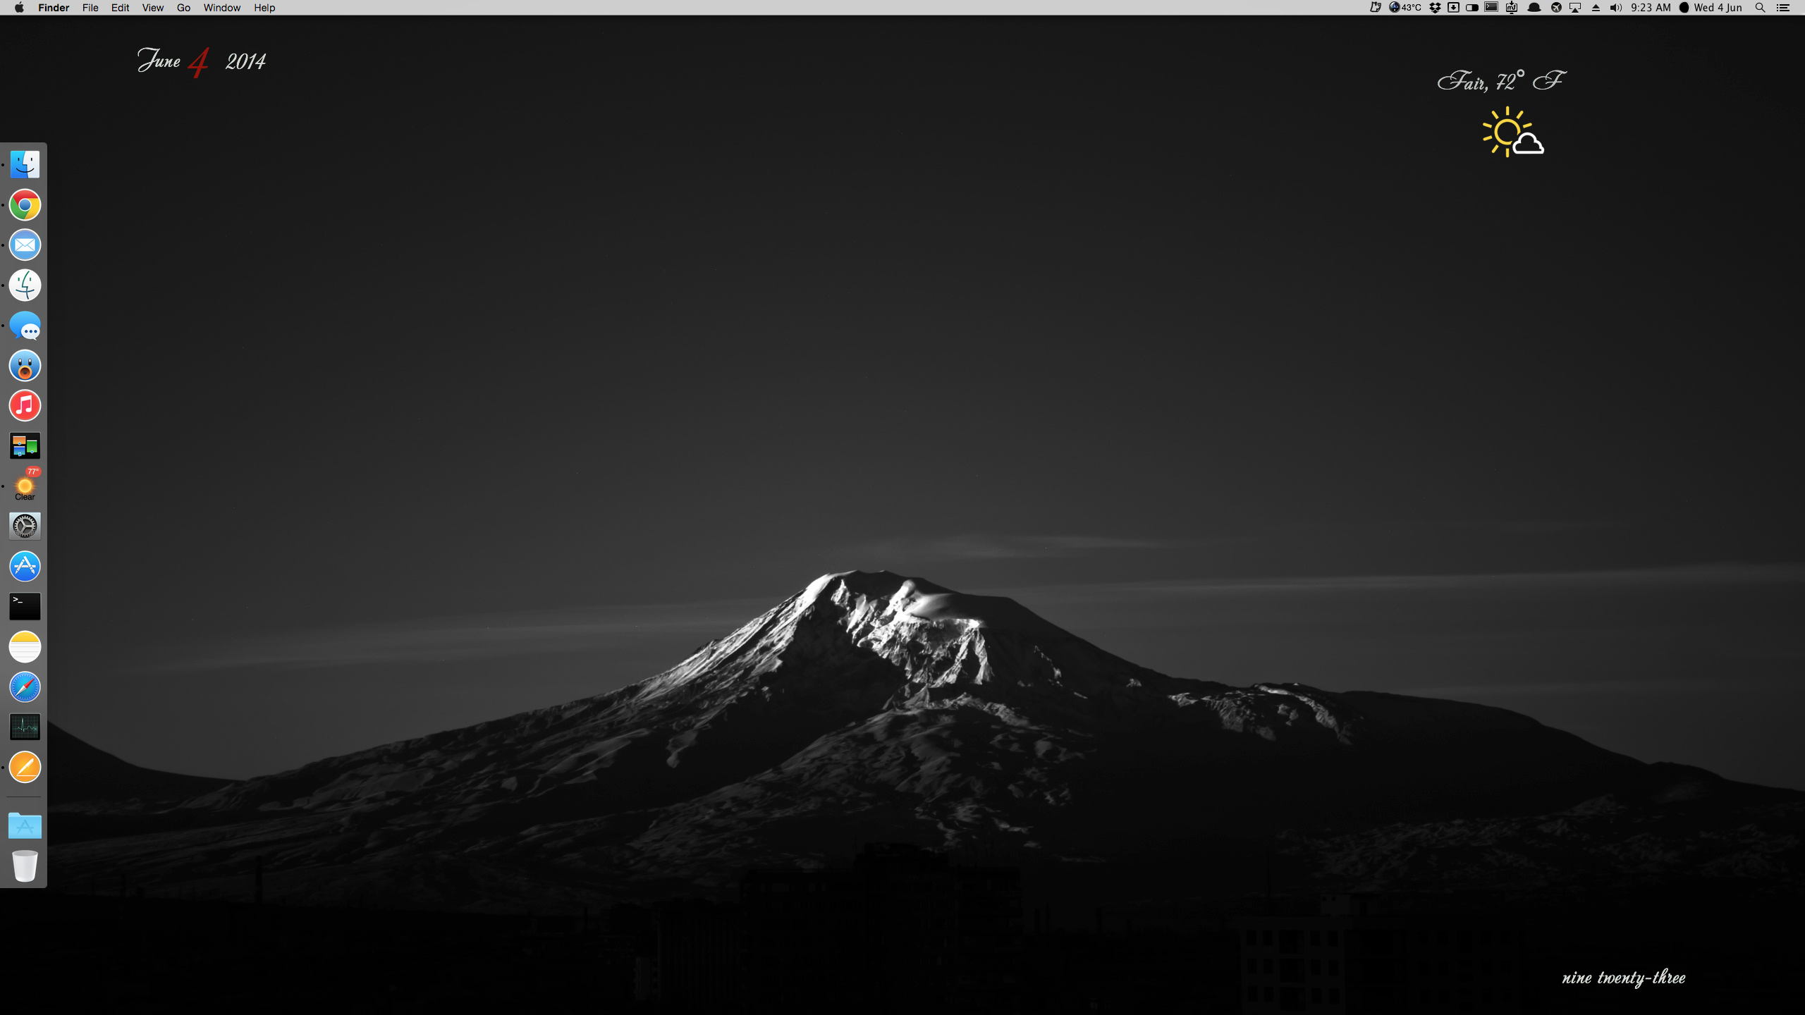Open the AirPlay display menu
Viewport: 1805px width, 1015px height.
(1575, 8)
